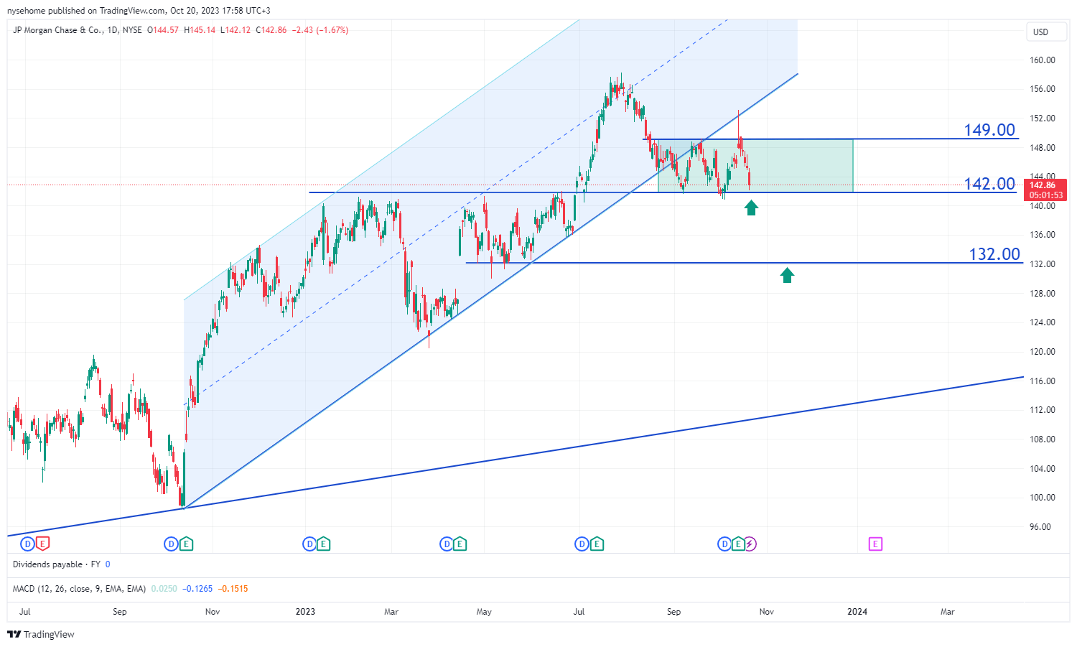Select the 142.00 support level label
1077x647 pixels.
(x=989, y=184)
